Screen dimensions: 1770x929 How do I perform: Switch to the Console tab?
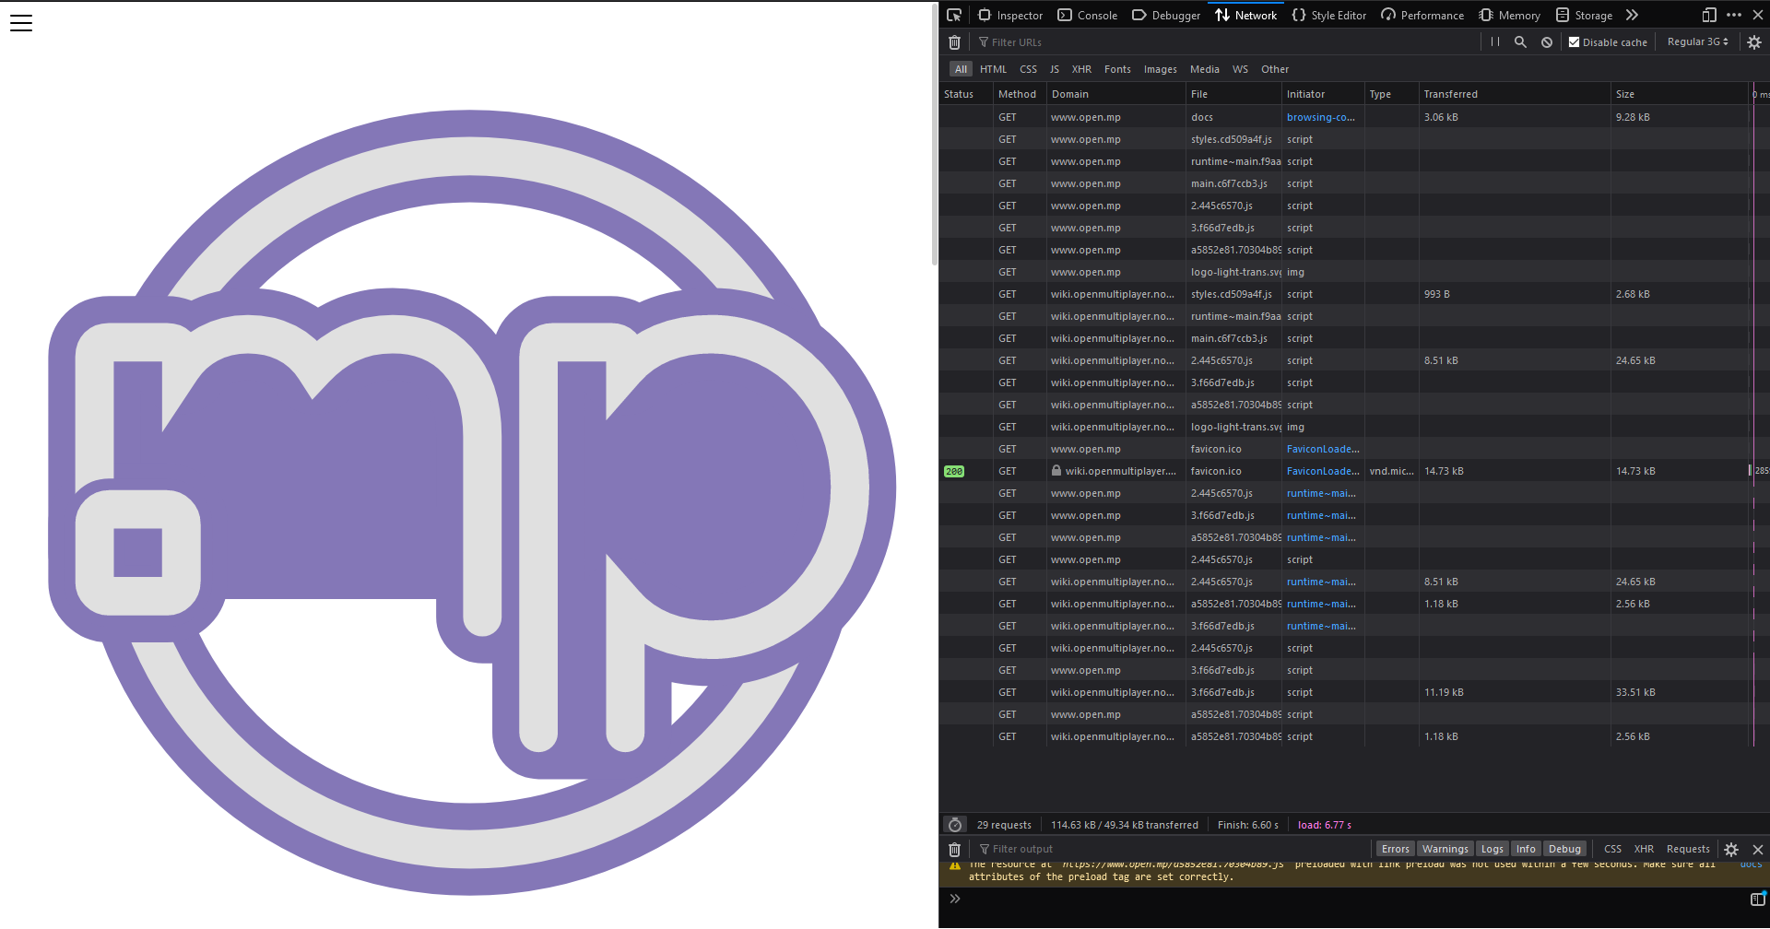pyautogui.click(x=1088, y=15)
